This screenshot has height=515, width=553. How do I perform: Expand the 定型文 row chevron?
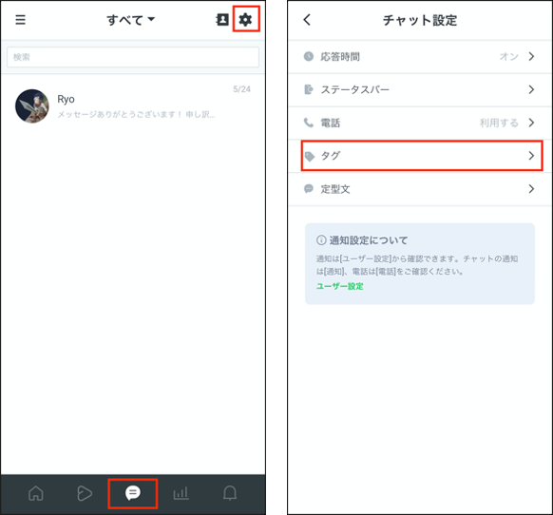531,189
